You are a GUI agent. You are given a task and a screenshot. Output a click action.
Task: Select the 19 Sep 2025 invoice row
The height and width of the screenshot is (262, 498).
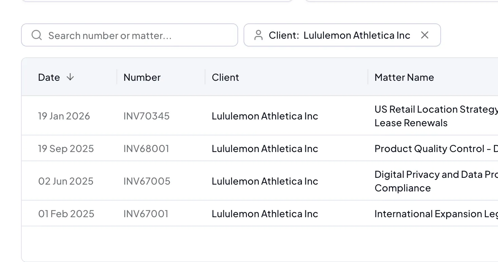66,149
